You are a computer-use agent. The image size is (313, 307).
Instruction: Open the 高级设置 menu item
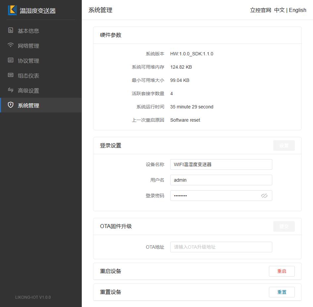41,91
